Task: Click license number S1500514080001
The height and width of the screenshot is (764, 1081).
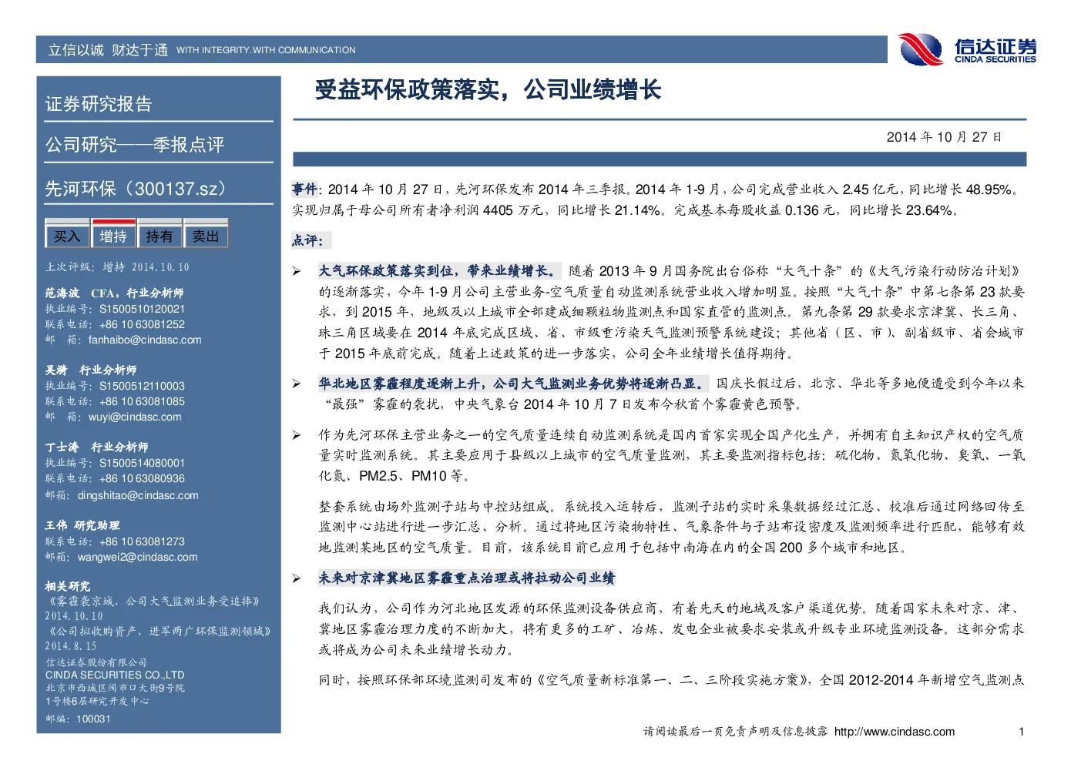Action: (x=143, y=463)
